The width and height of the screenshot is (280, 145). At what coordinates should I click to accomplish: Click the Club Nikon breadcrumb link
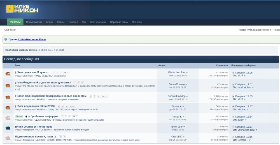coord(10,30)
